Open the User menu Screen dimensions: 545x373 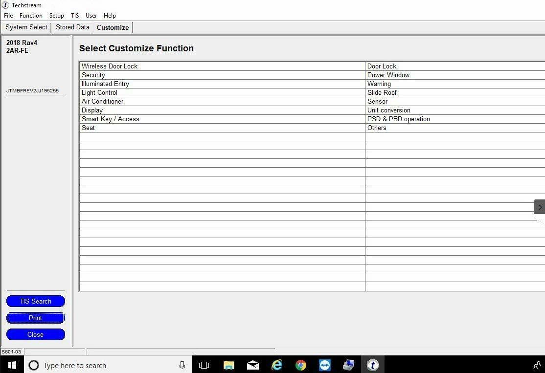pyautogui.click(x=91, y=16)
